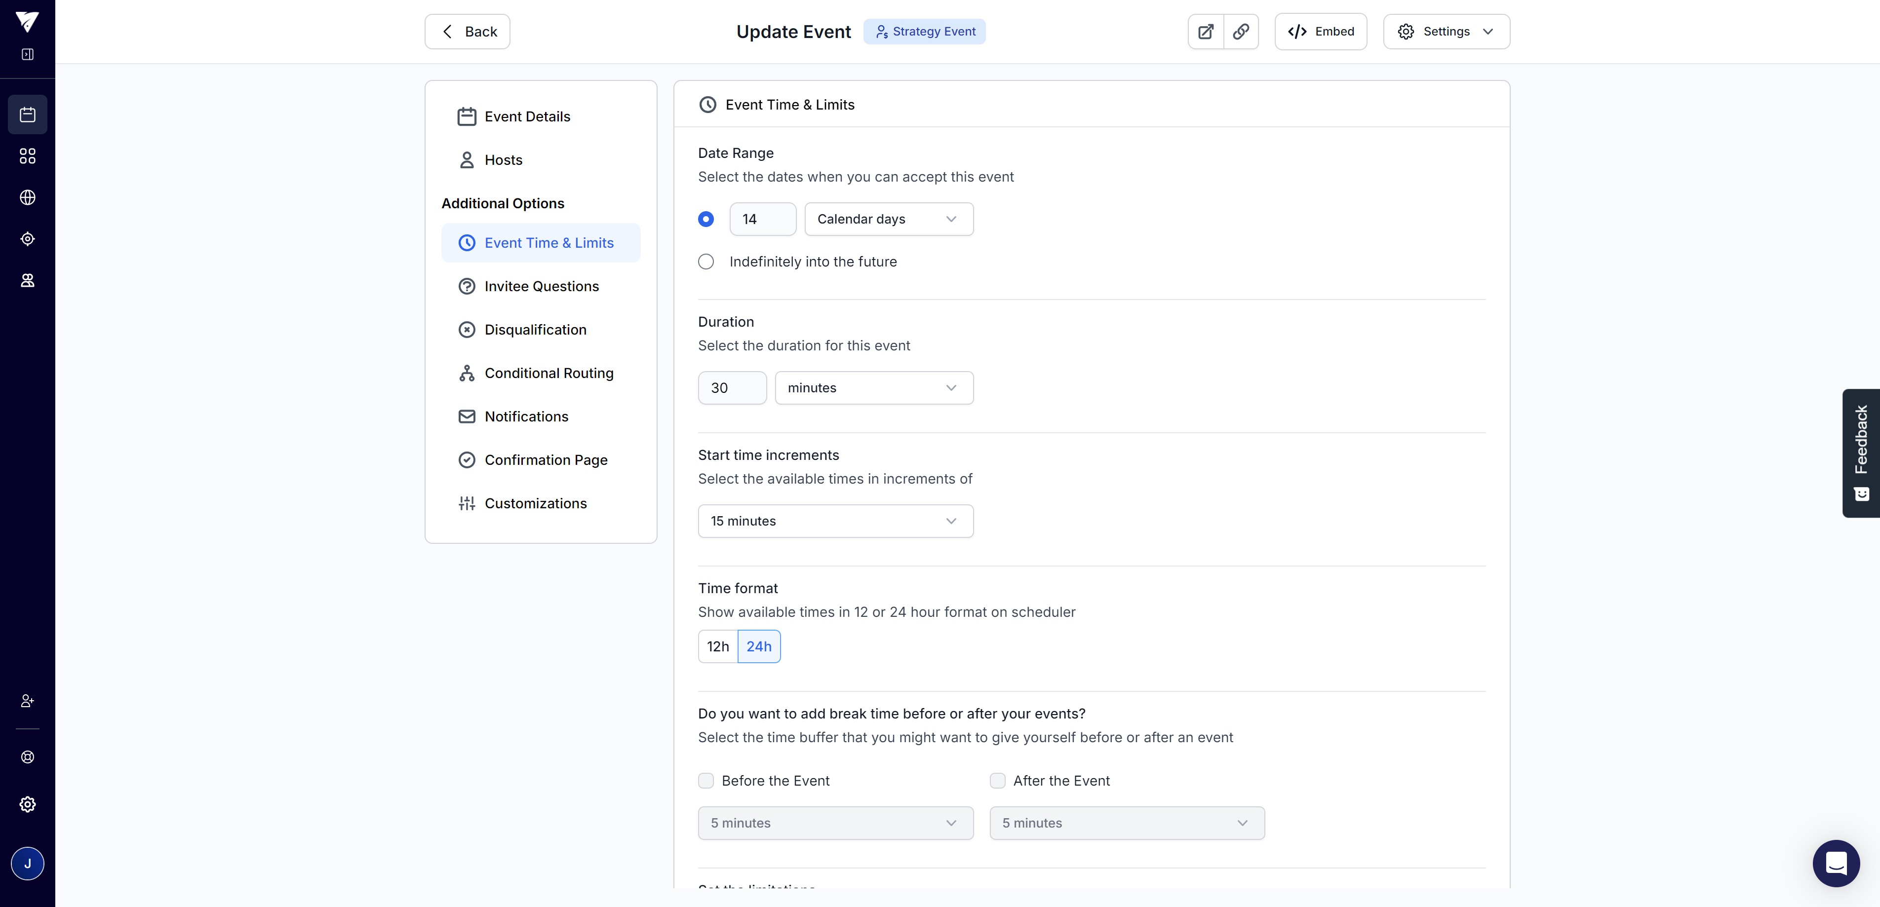Click the duration value input field
This screenshot has height=907, width=1880.
(x=731, y=387)
